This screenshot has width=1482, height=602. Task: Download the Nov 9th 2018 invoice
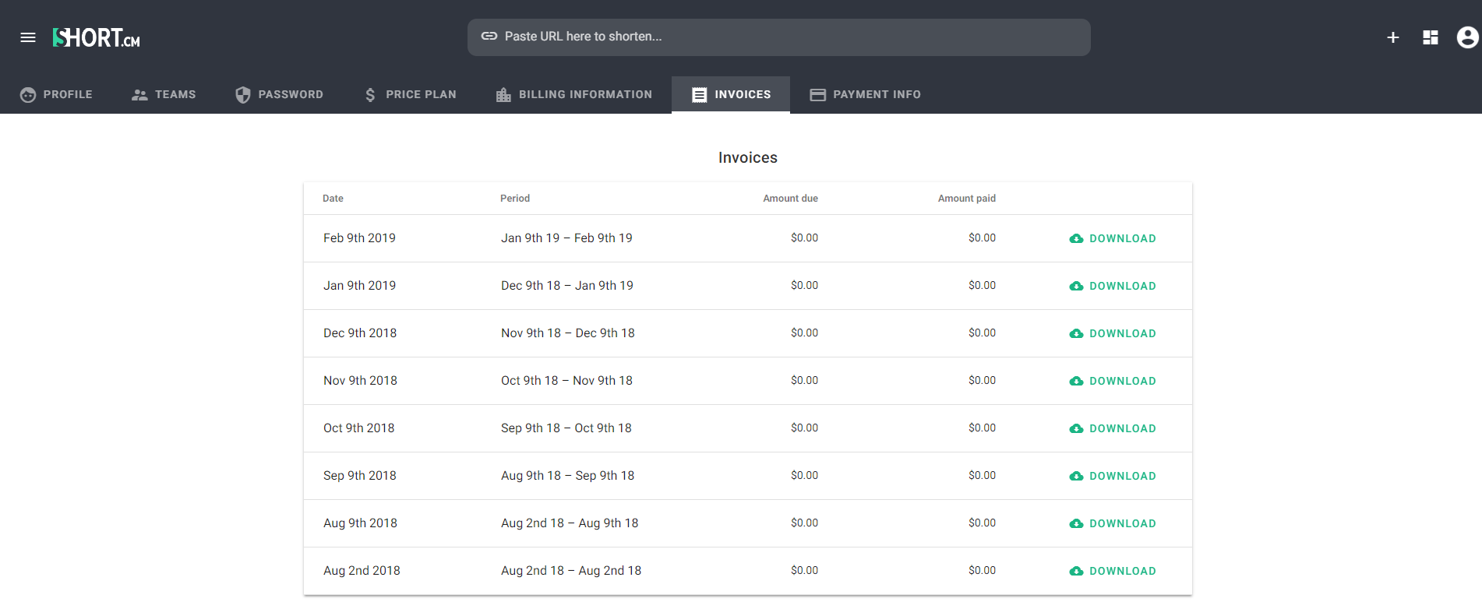(1113, 381)
